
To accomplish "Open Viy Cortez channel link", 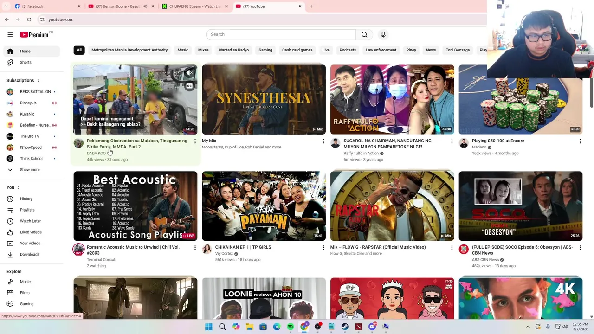I will [224, 254].
